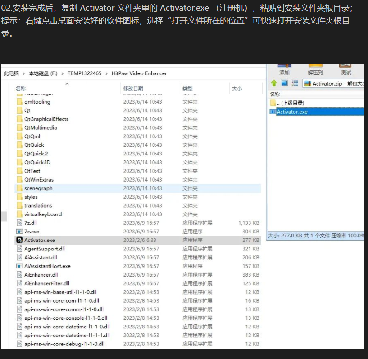Click the green up-arrow in archive window
This screenshot has width=368, height=359.
click(274, 83)
